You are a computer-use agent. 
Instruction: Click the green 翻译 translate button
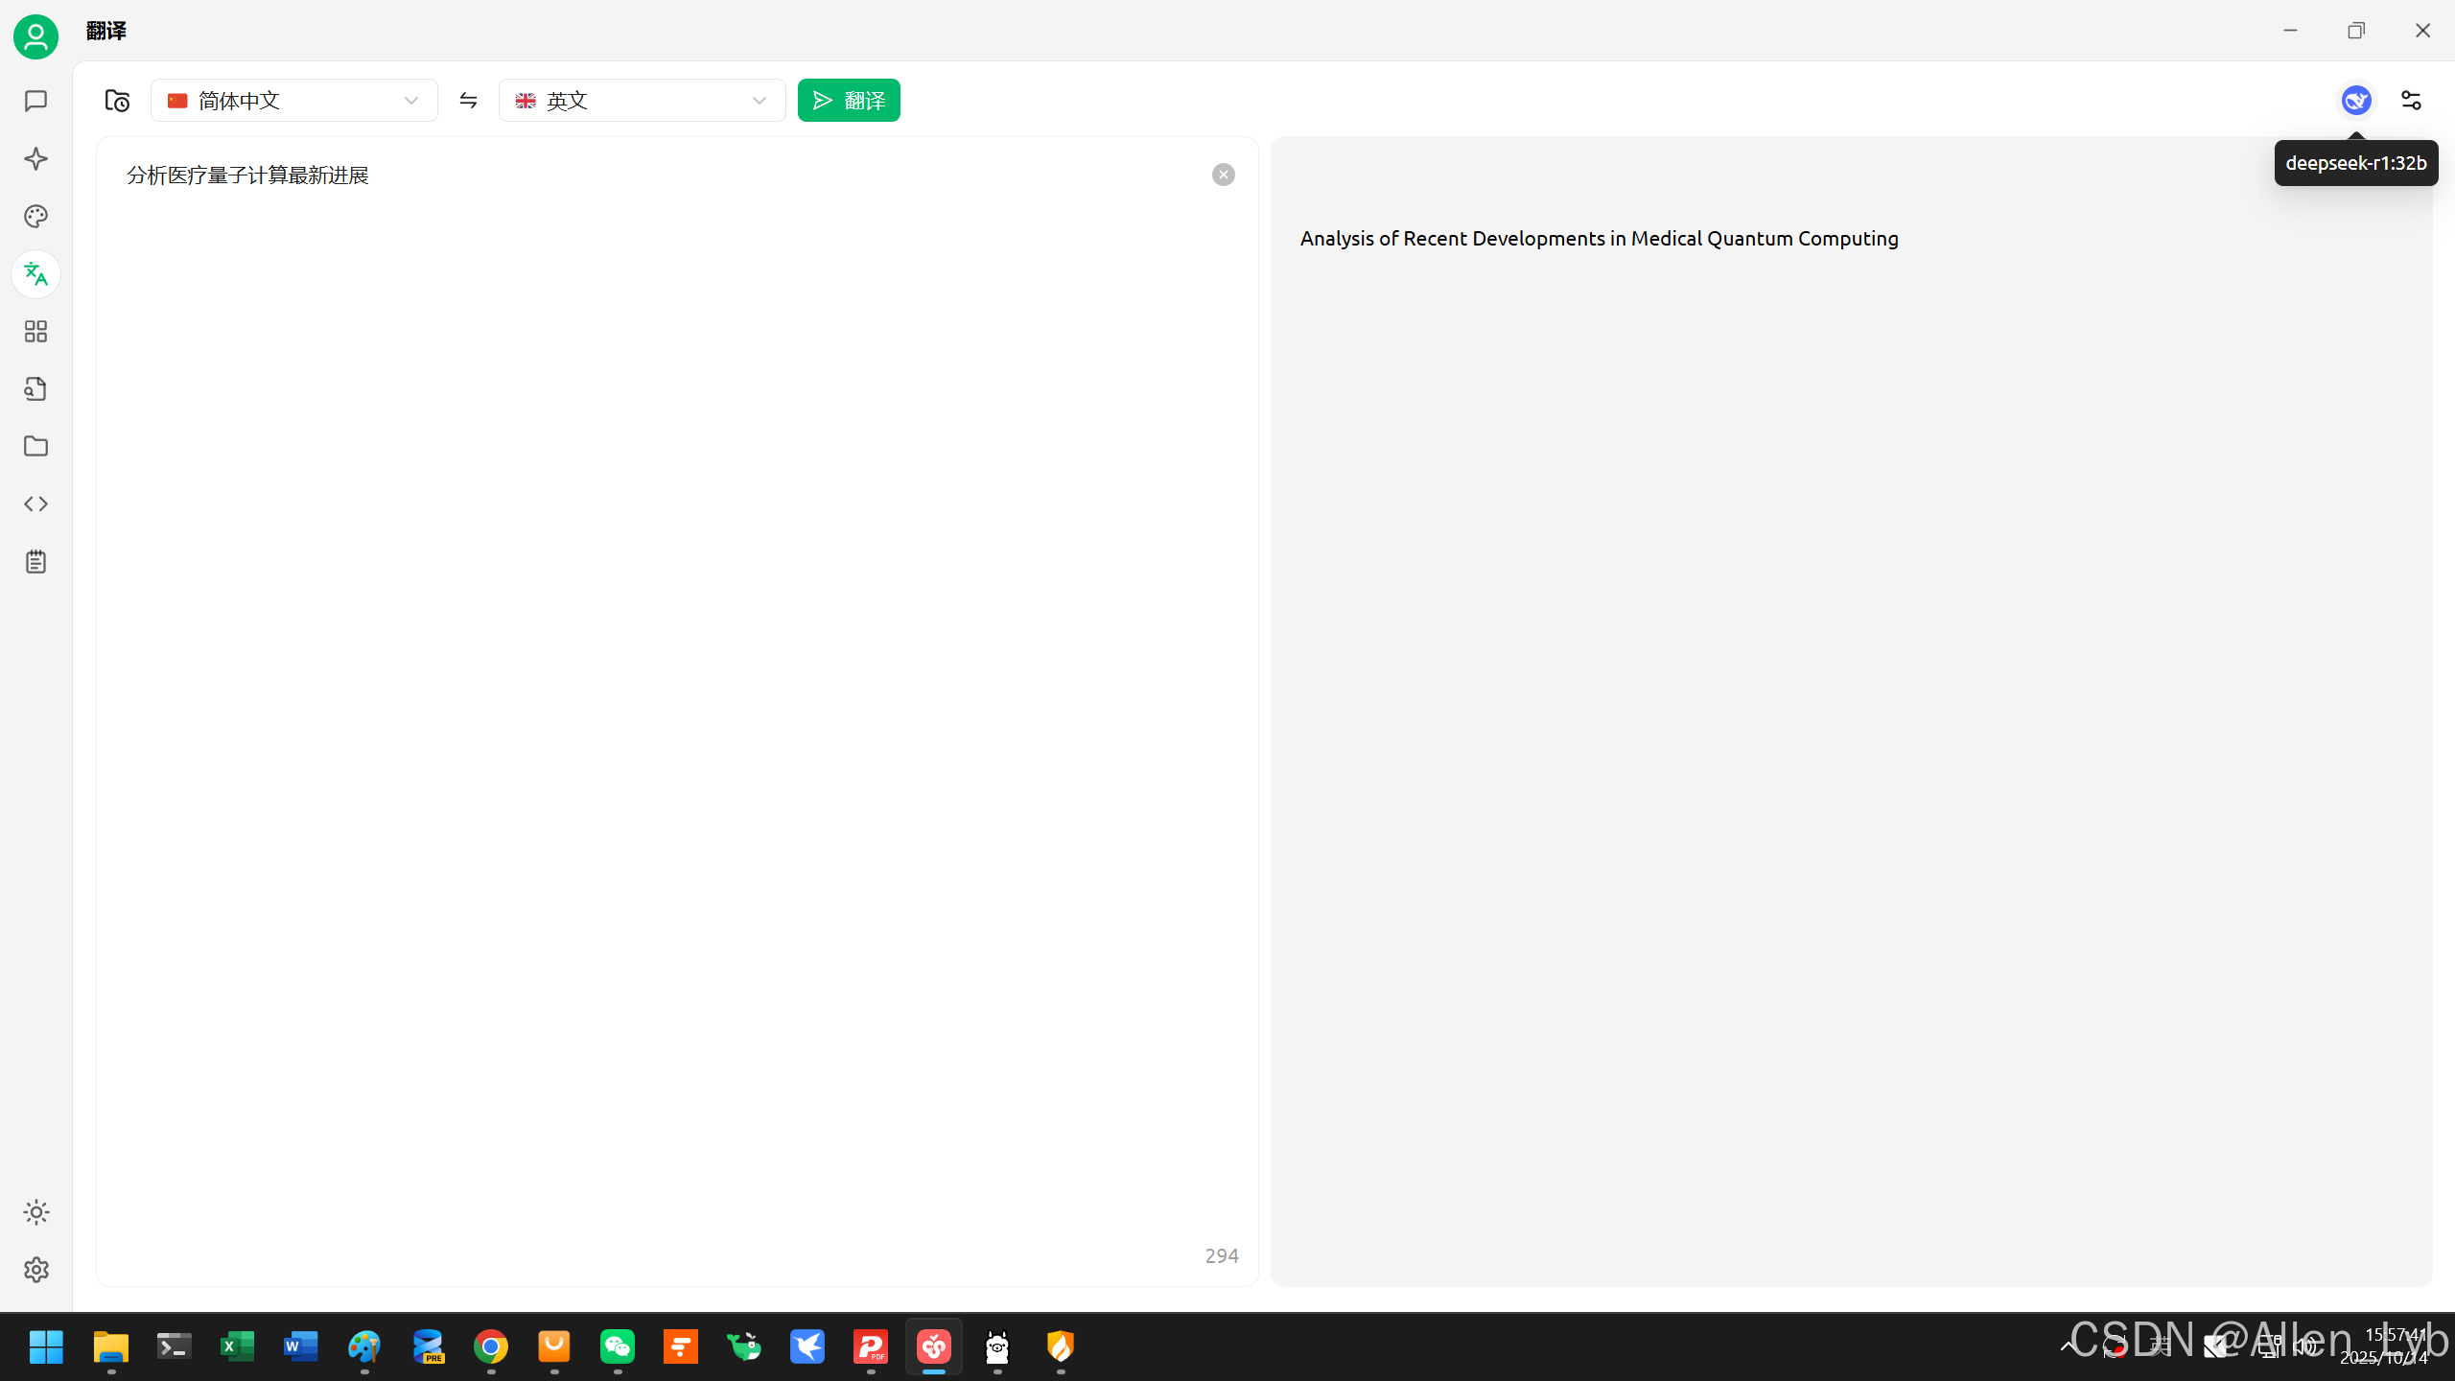tap(849, 101)
